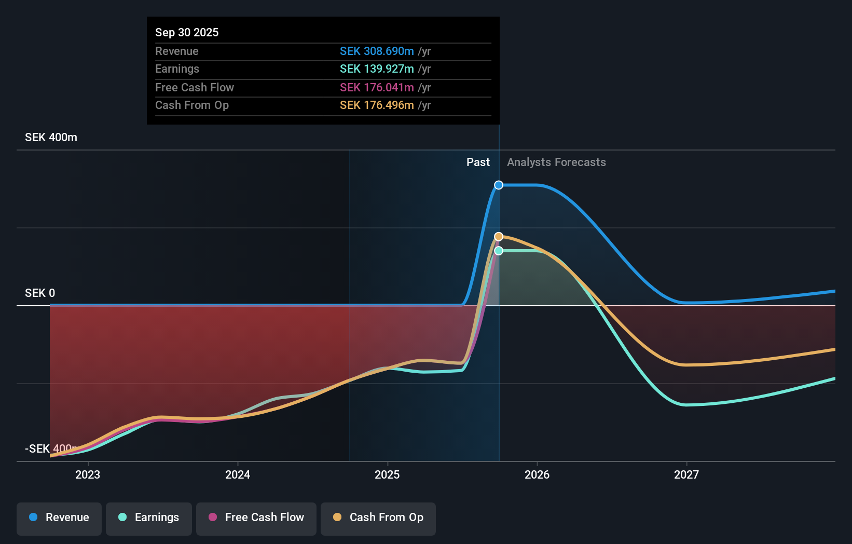Image resolution: width=852 pixels, height=544 pixels.
Task: Click the vertical past/forecast divider line
Action: click(x=499, y=311)
